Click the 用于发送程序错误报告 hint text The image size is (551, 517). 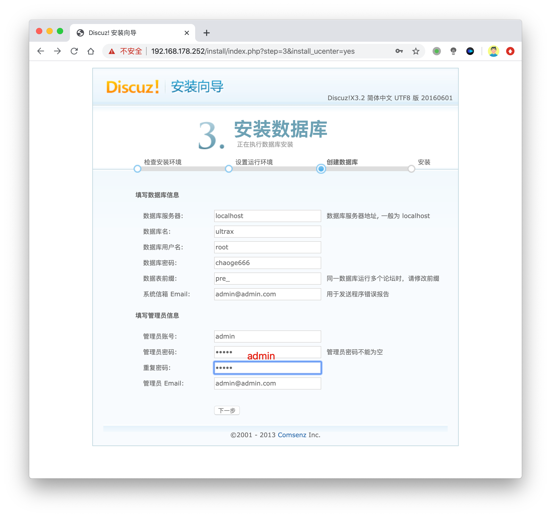point(357,294)
